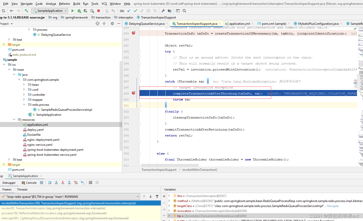The height and width of the screenshot is (221, 363).
Task: Switch to the Threads tab
Action: (x=22, y=189)
